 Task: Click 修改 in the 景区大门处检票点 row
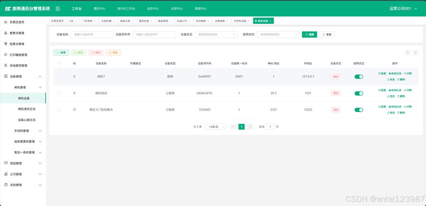[390, 113]
